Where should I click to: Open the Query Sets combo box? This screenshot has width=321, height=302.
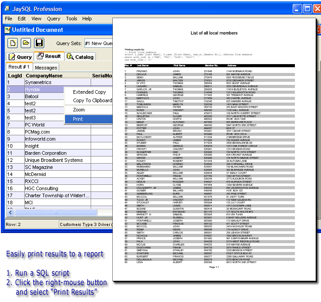point(99,43)
